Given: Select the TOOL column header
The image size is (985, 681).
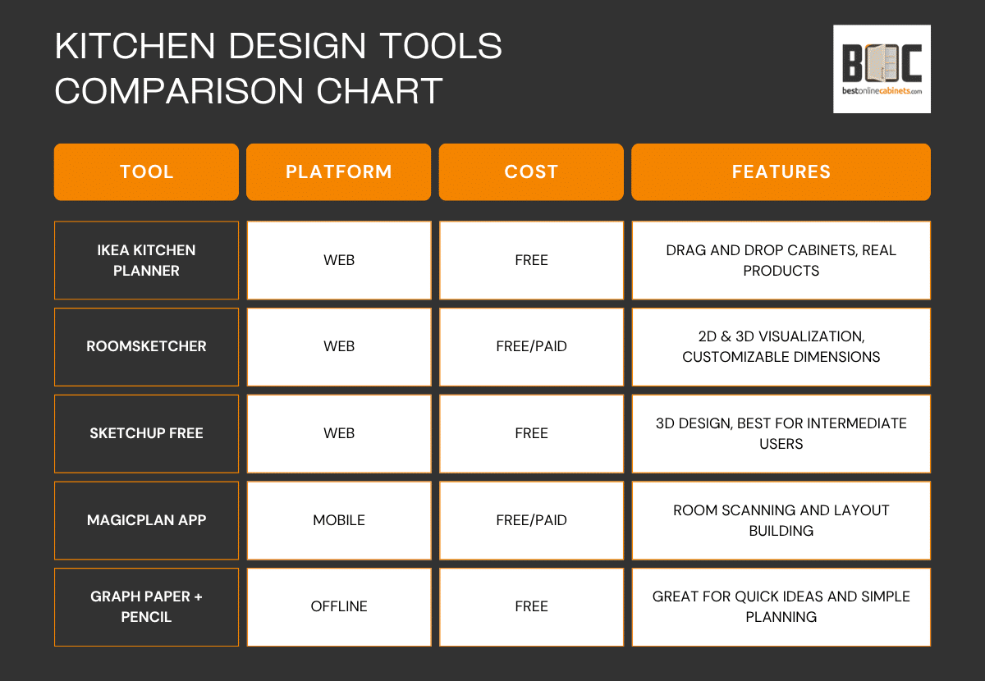Looking at the screenshot, I should click(x=146, y=172).
